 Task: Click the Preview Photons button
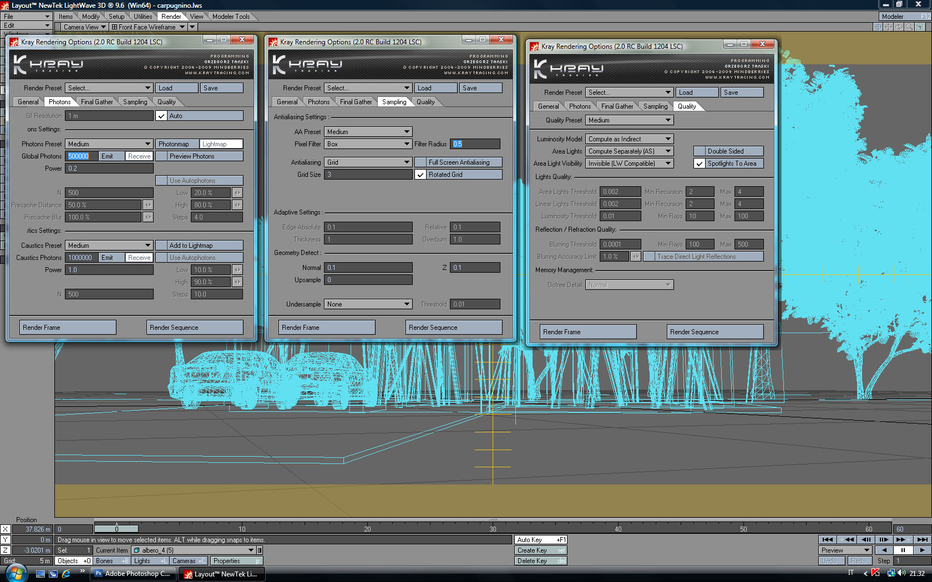tap(199, 156)
